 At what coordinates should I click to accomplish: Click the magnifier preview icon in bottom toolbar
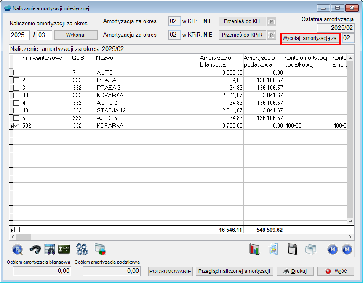(18, 249)
